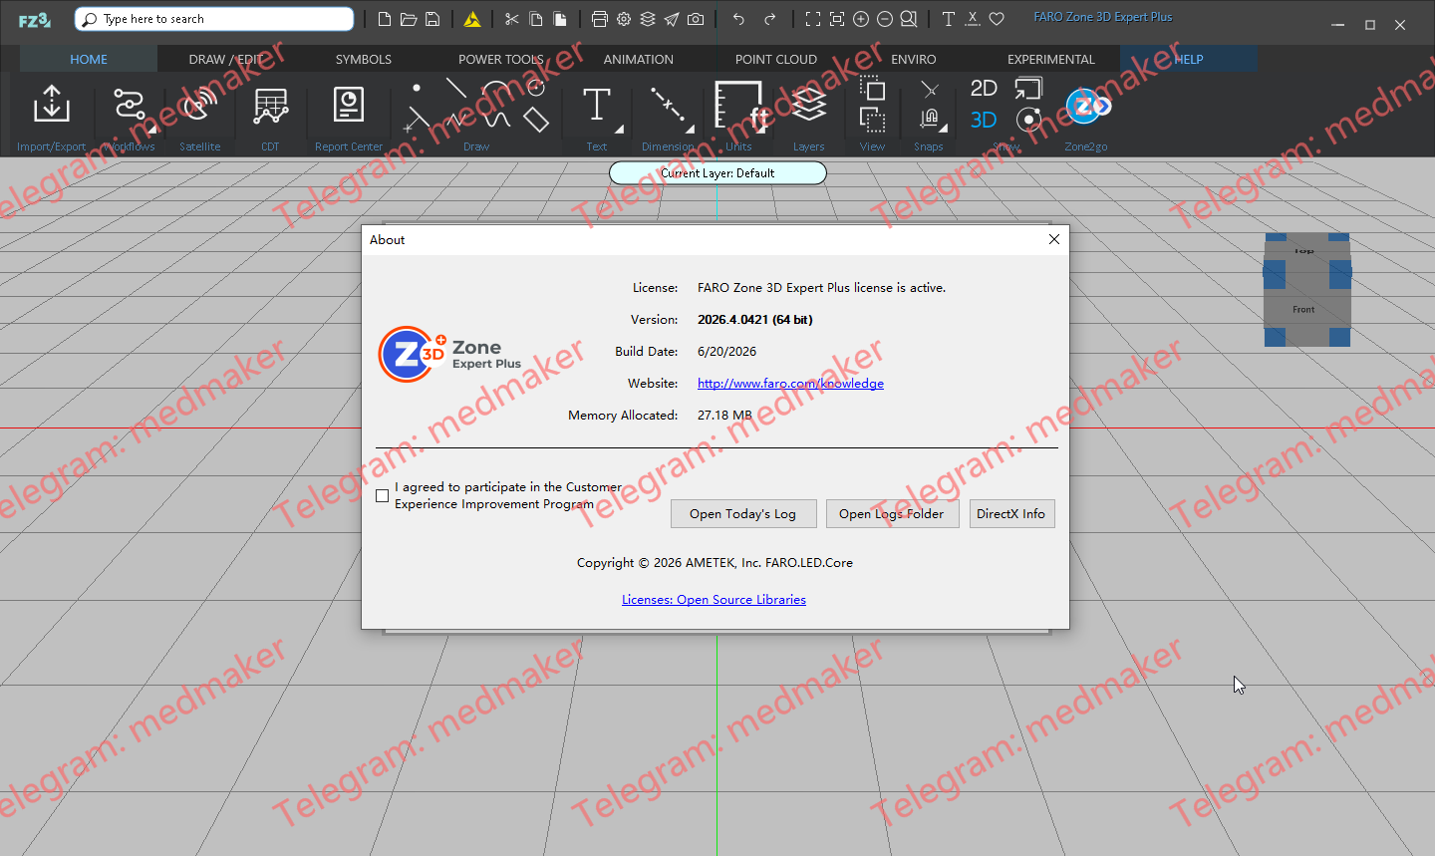The width and height of the screenshot is (1435, 856).
Task: Open the ENVIRO tab
Action: [914, 60]
